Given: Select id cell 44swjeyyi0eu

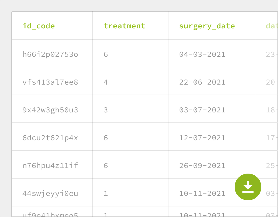Looking at the screenshot, I should click(x=50, y=193).
